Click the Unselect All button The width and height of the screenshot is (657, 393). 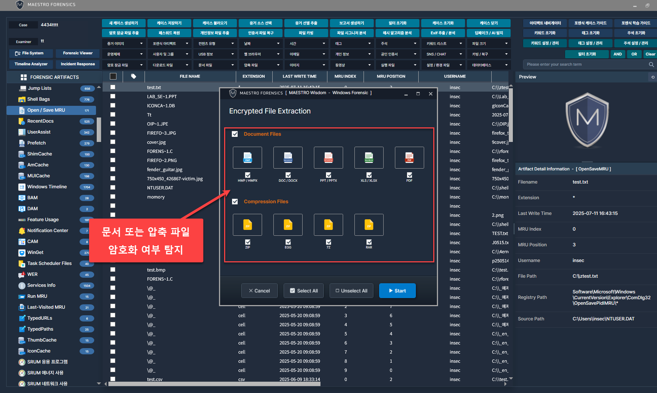(351, 291)
